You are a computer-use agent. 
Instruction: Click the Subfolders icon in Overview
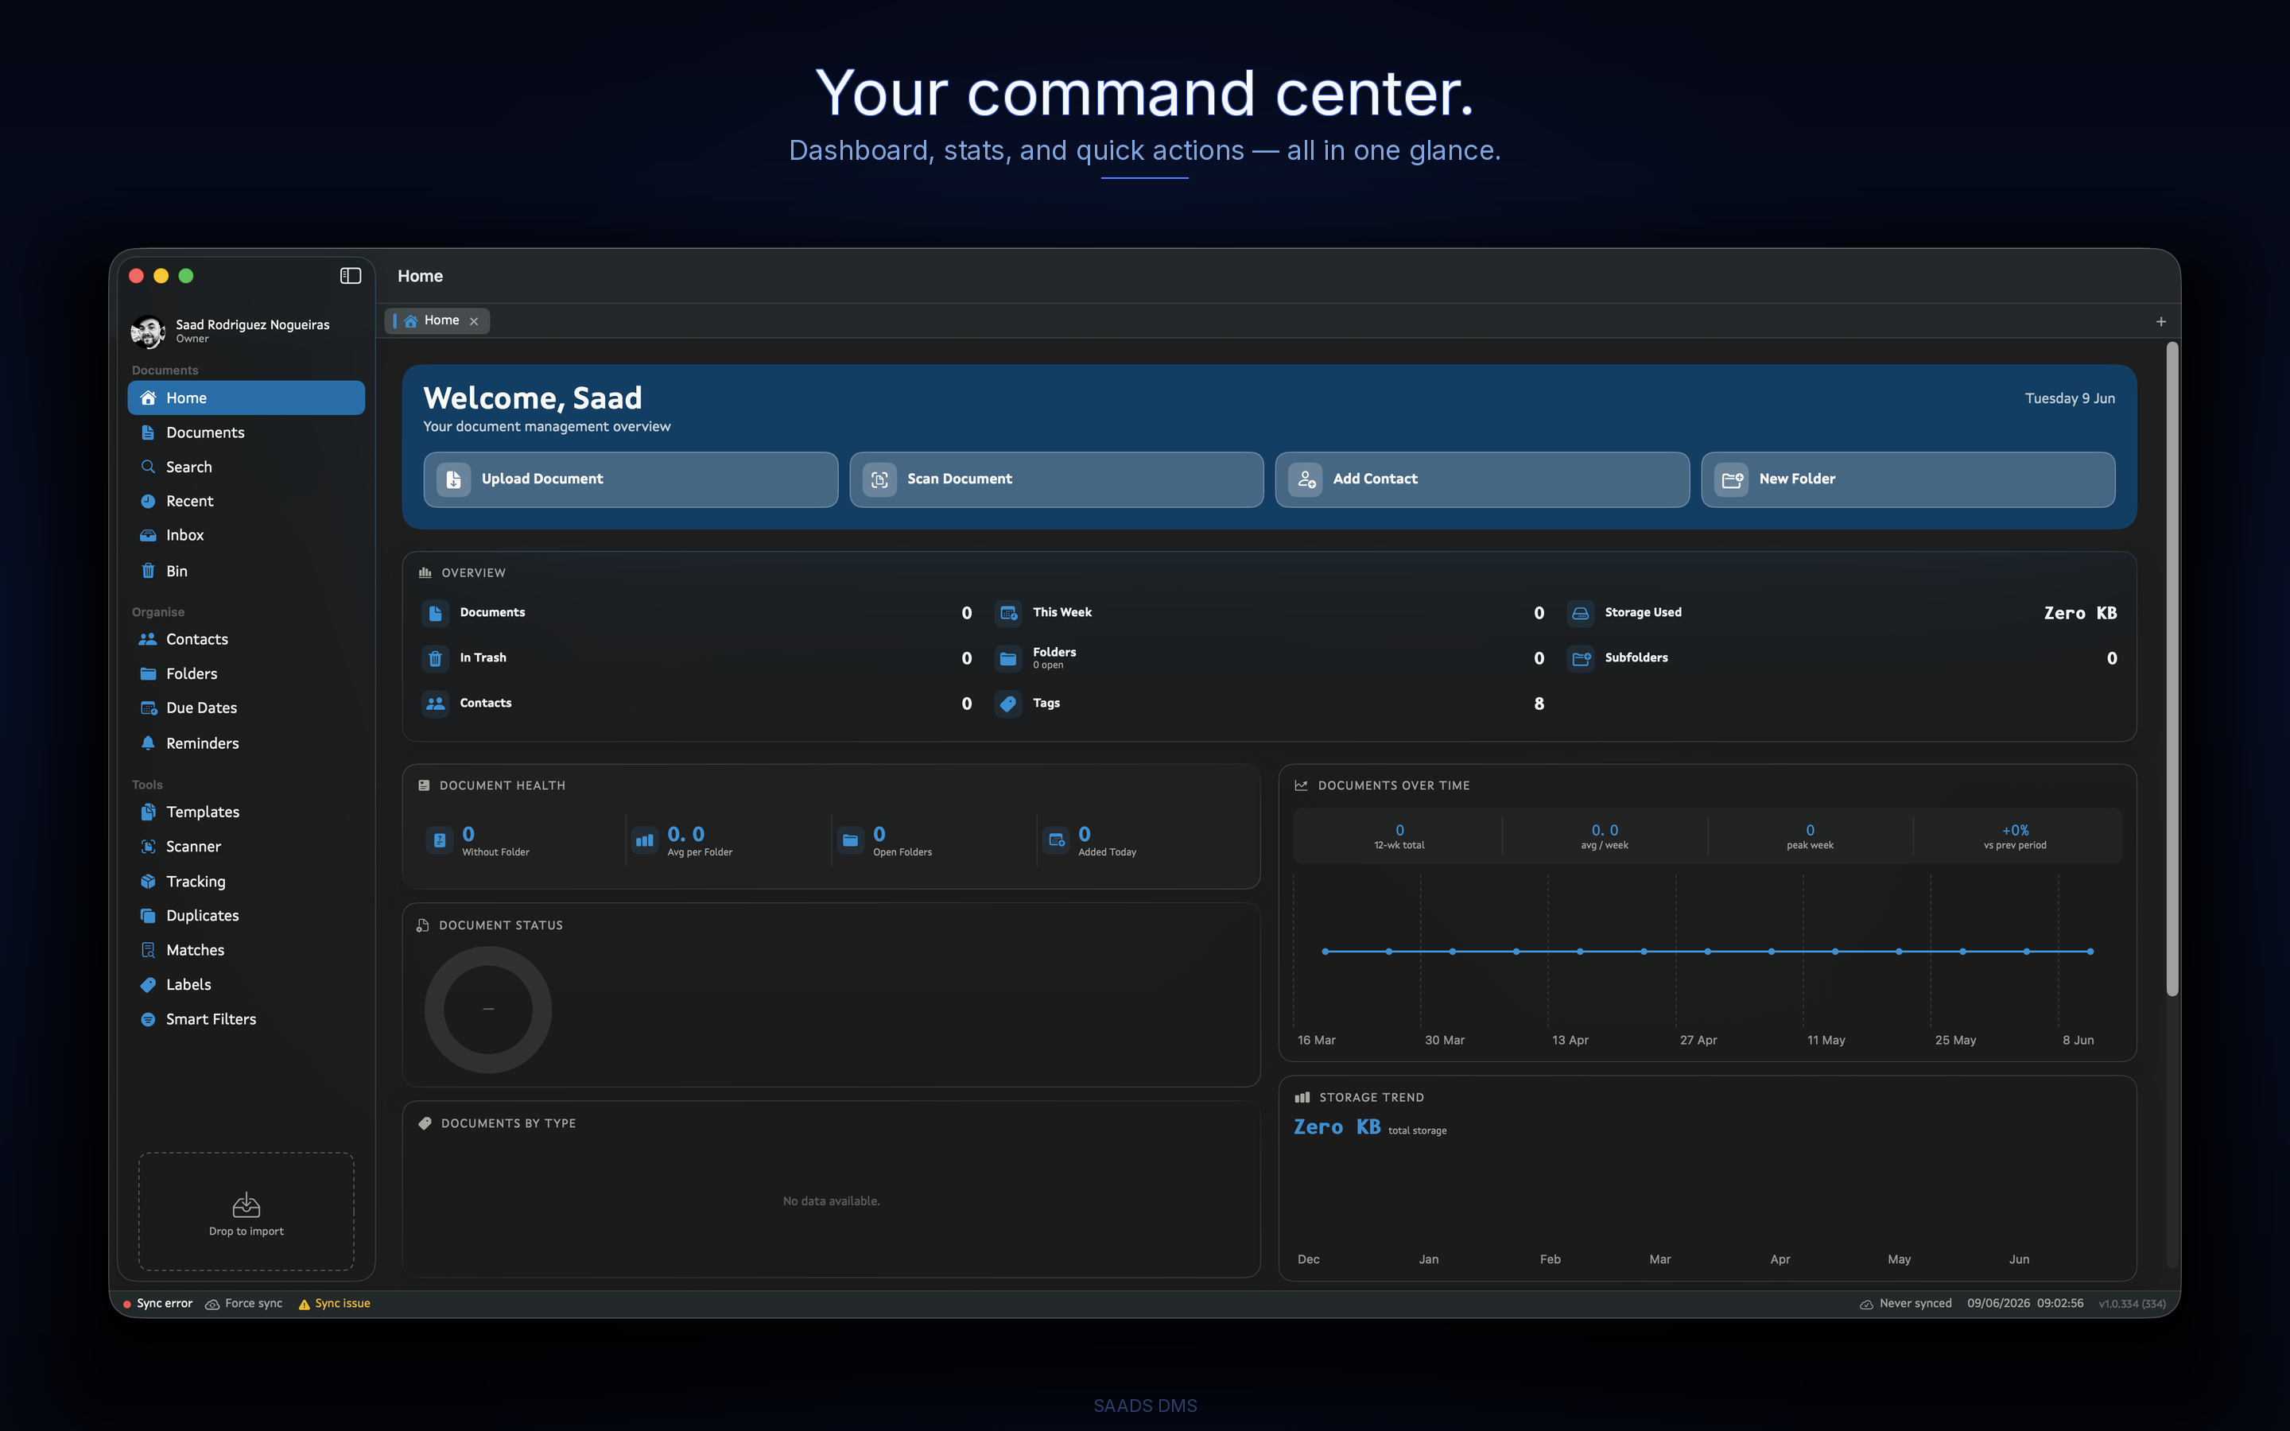pos(1580,659)
